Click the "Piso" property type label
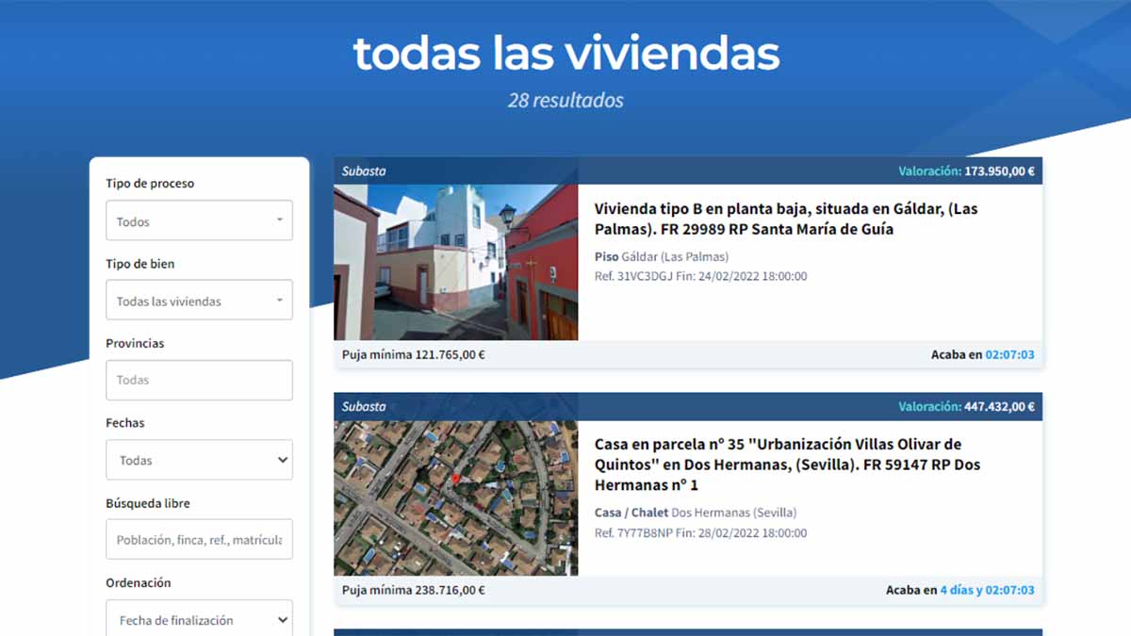This screenshot has height=636, width=1131. click(606, 256)
